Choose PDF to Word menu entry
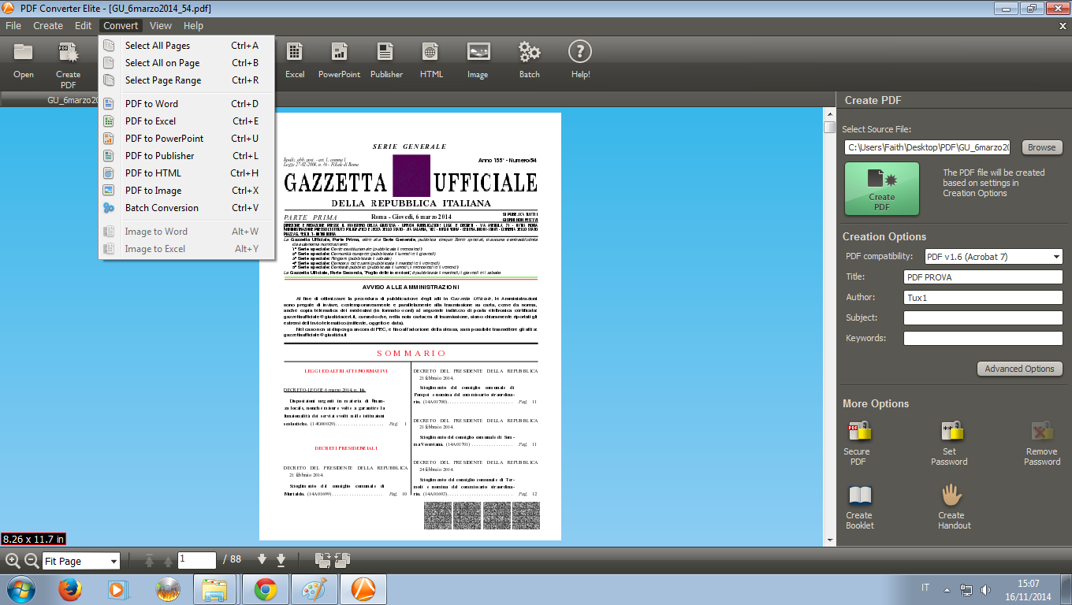 click(151, 104)
